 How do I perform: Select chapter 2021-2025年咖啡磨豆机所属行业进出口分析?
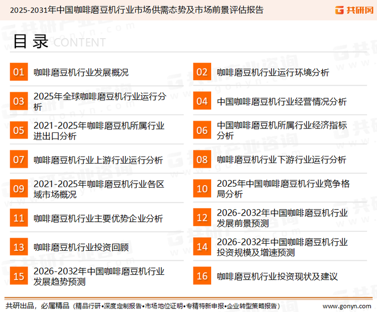pos(99,131)
